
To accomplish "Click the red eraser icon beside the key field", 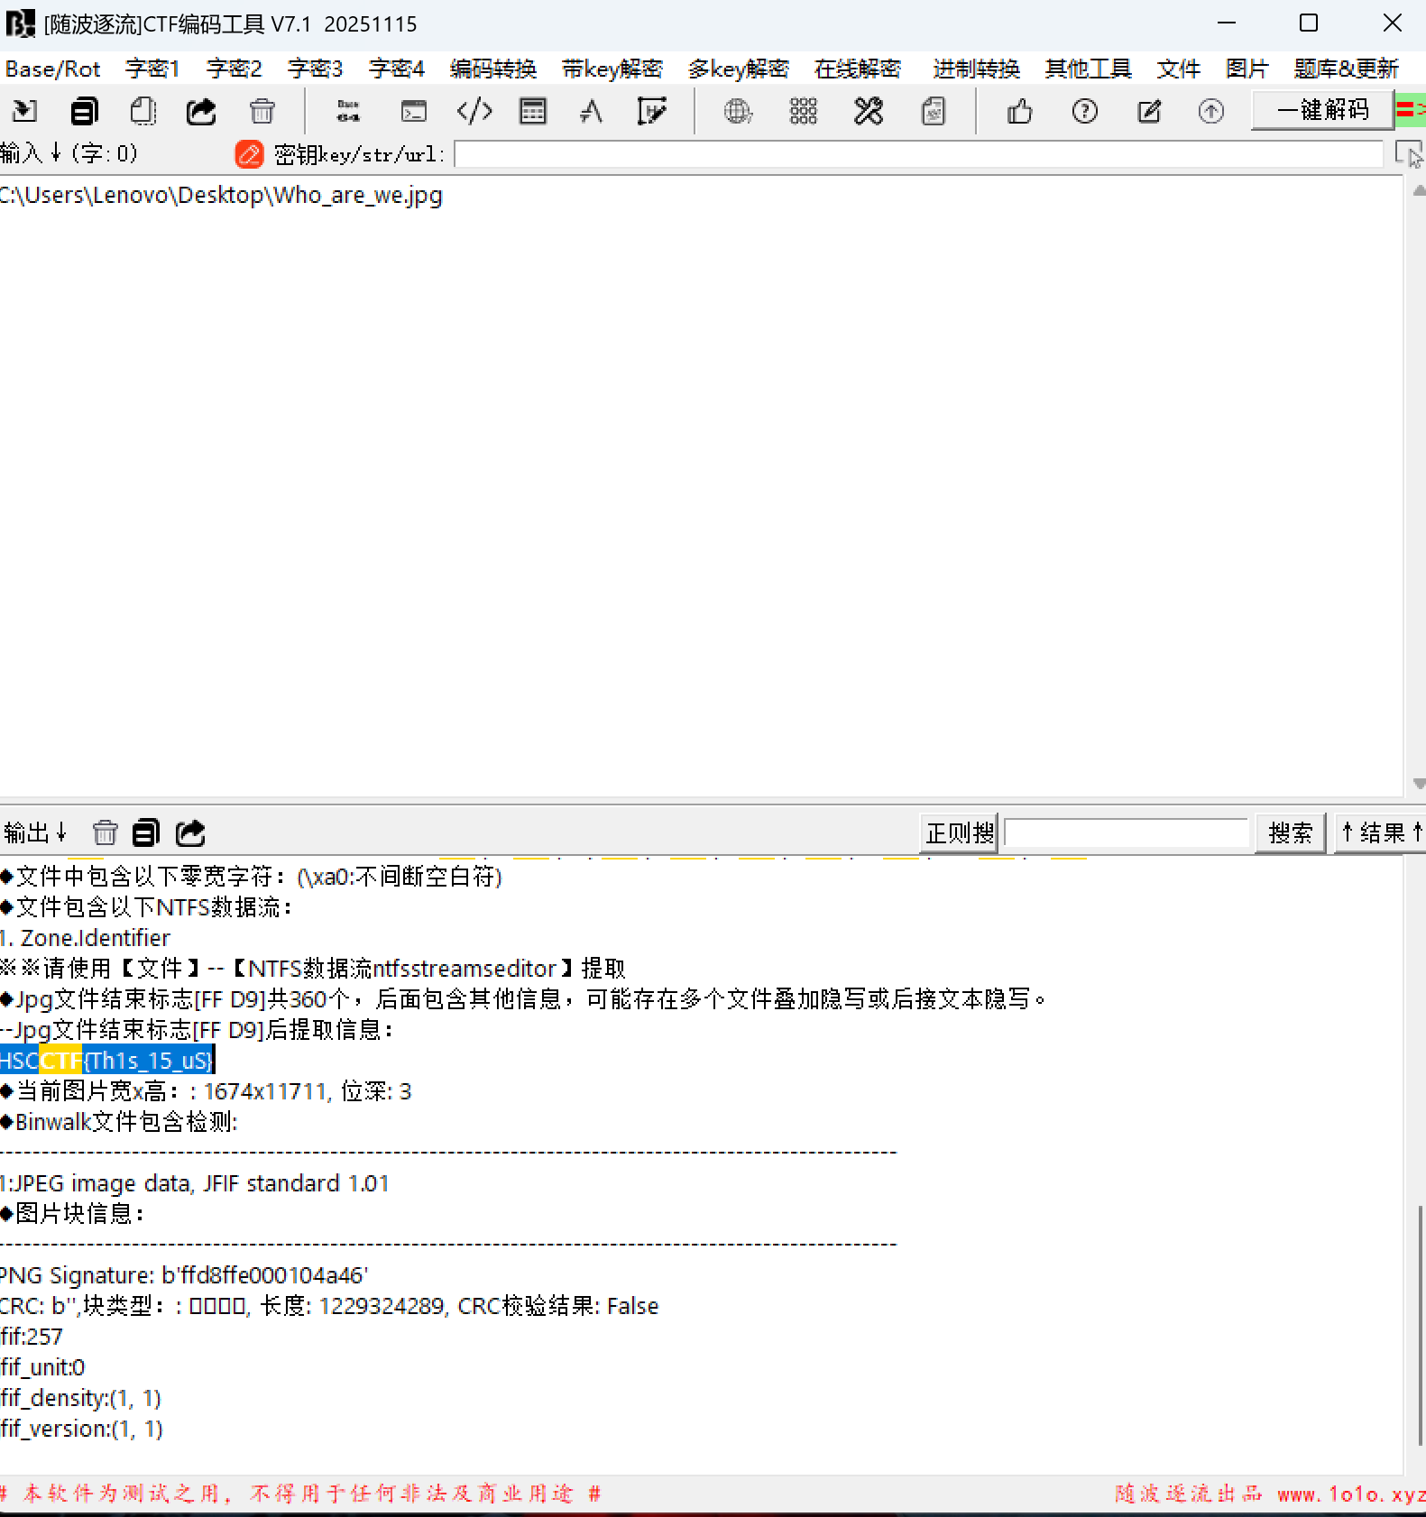I will pyautogui.click(x=249, y=154).
